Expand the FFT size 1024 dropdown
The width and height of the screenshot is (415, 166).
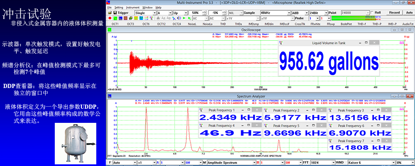tap(333, 162)
